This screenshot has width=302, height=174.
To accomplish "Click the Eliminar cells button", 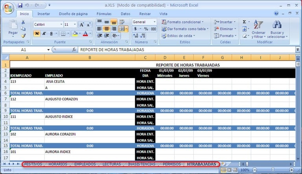I will point(225,29).
